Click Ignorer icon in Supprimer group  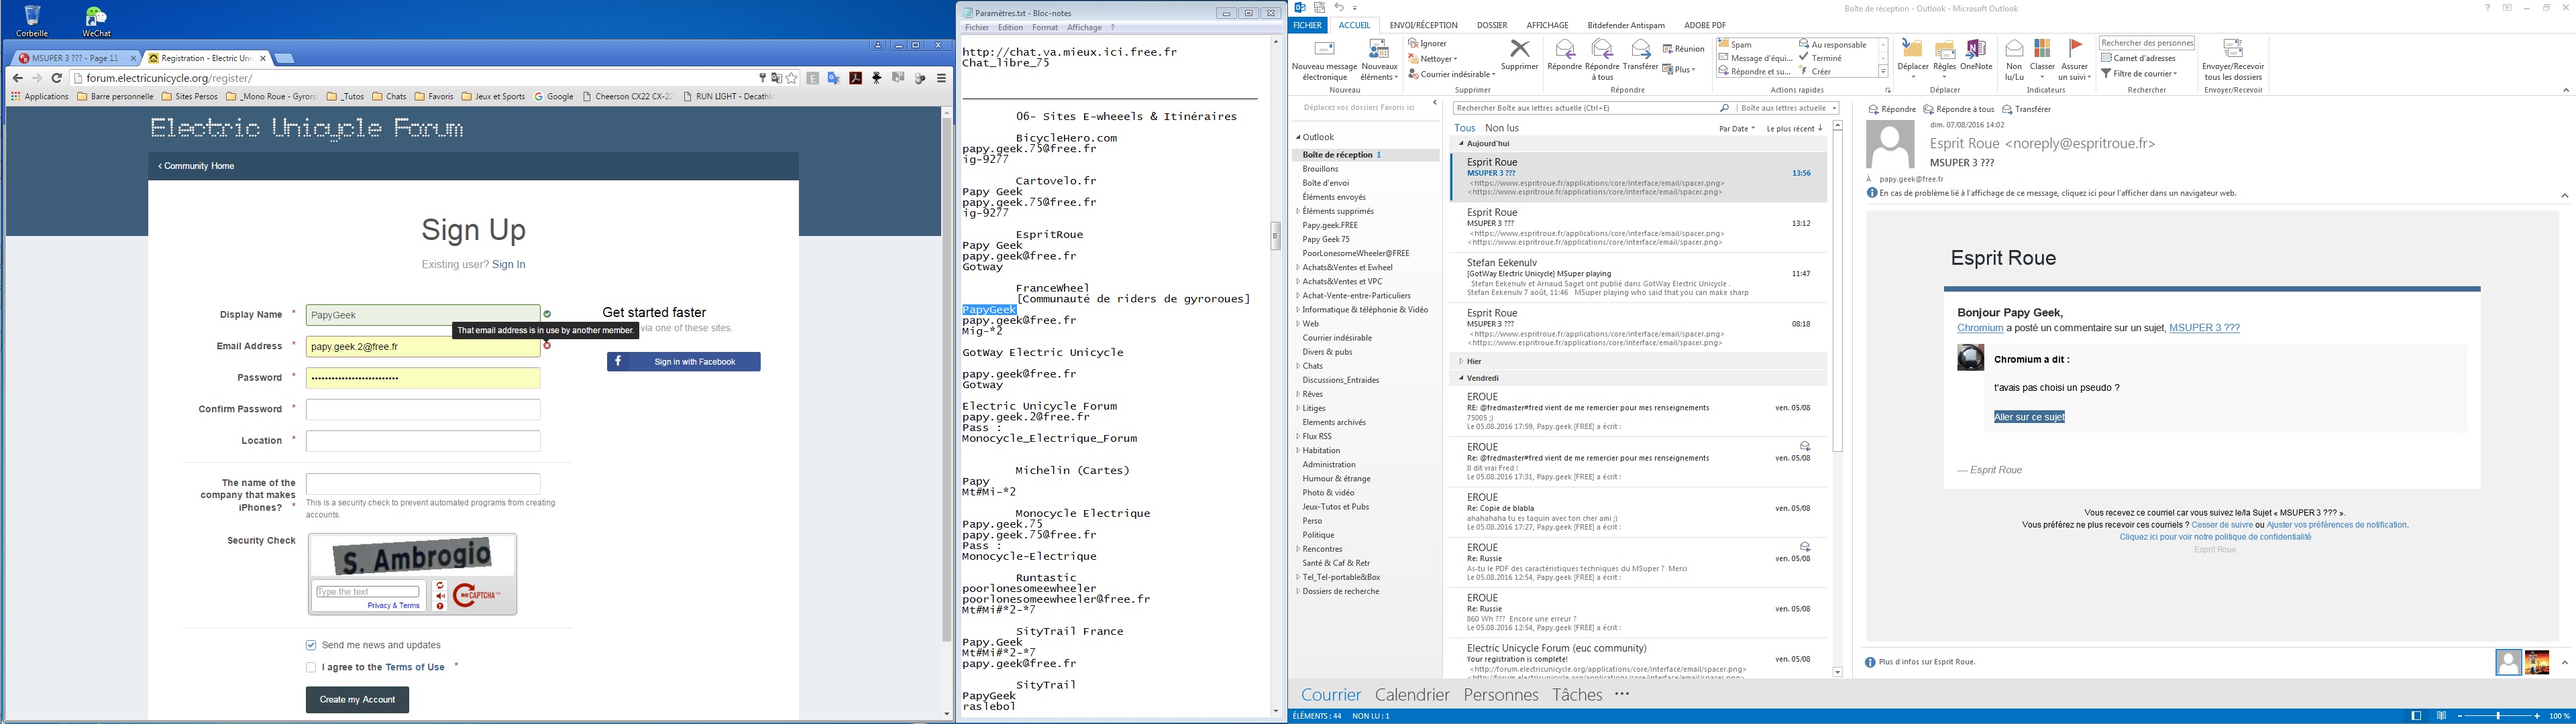(1414, 44)
